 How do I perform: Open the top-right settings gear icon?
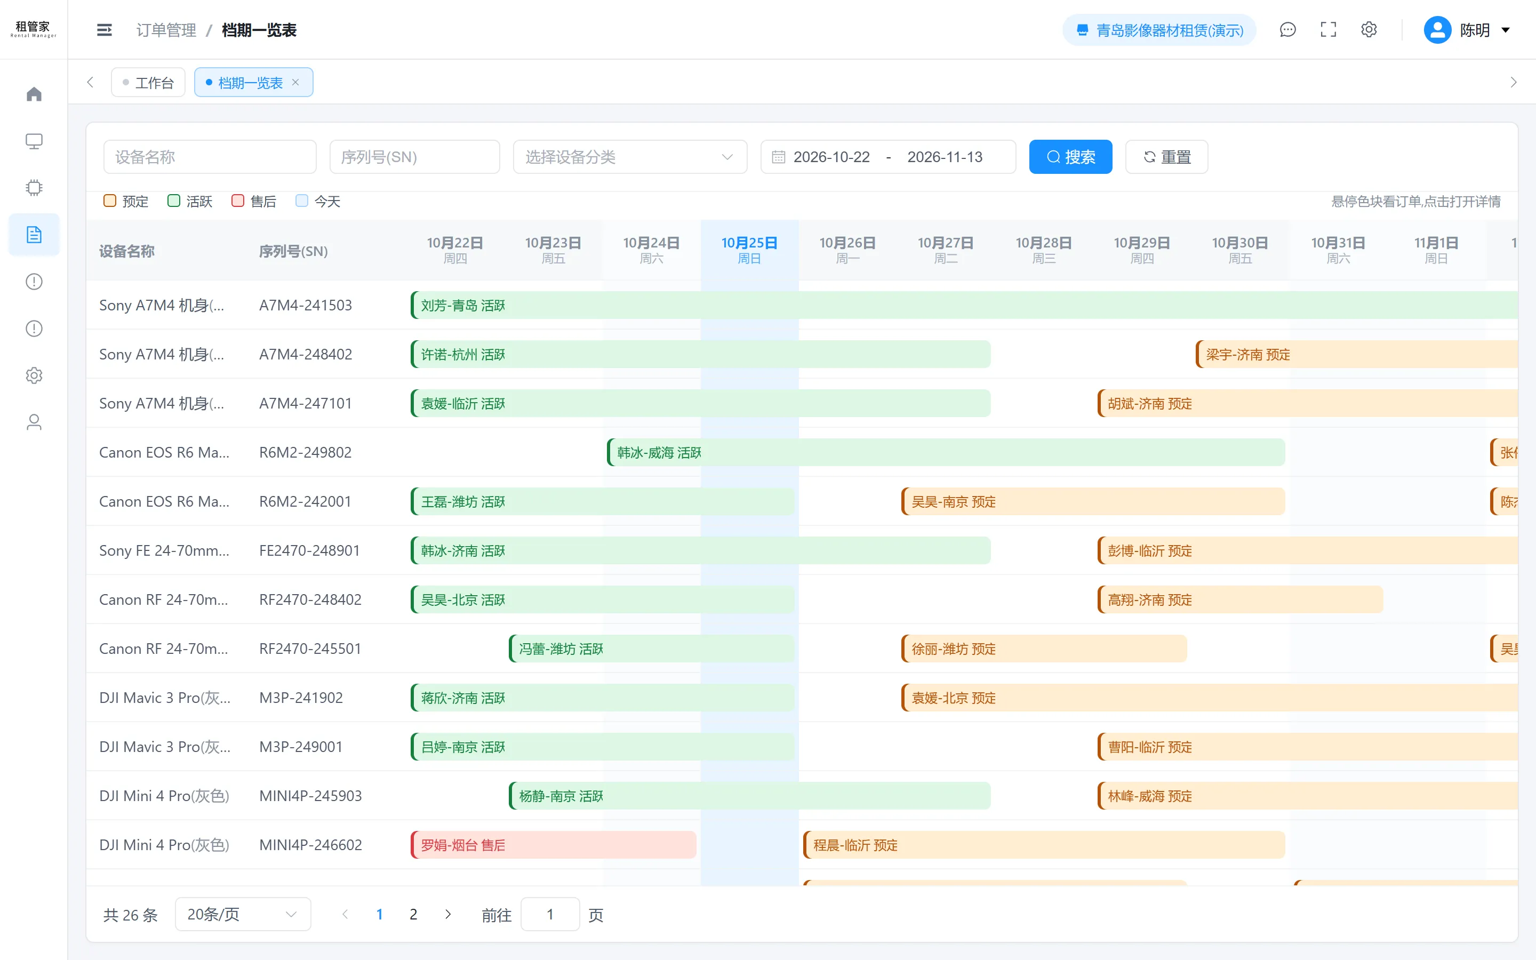coord(1369,30)
